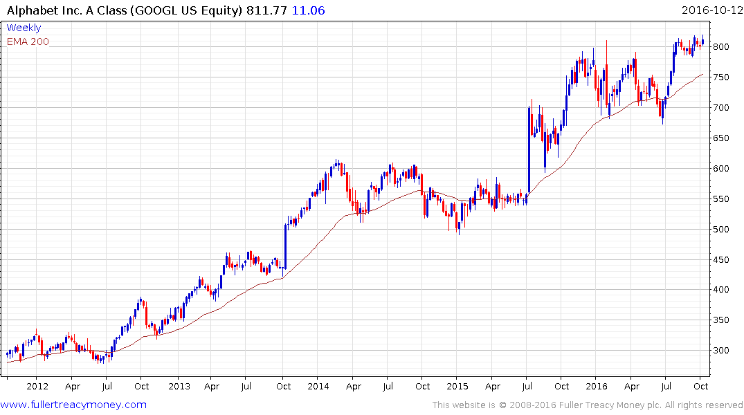Click the tall blue July 2015 candlestick
The width and height of the screenshot is (744, 415).
(529, 150)
